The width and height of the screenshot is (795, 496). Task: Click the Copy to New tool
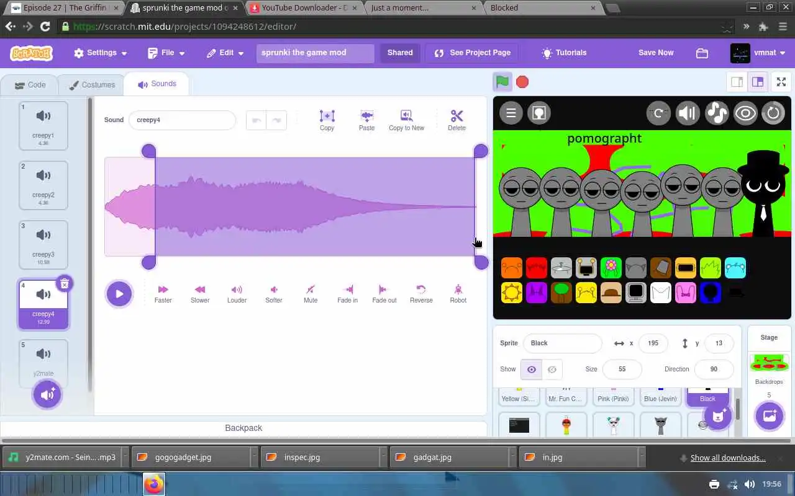click(406, 120)
